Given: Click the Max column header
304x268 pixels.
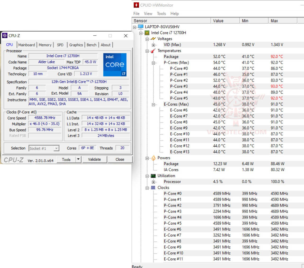Looking at the screenshot, I should click(283, 21).
